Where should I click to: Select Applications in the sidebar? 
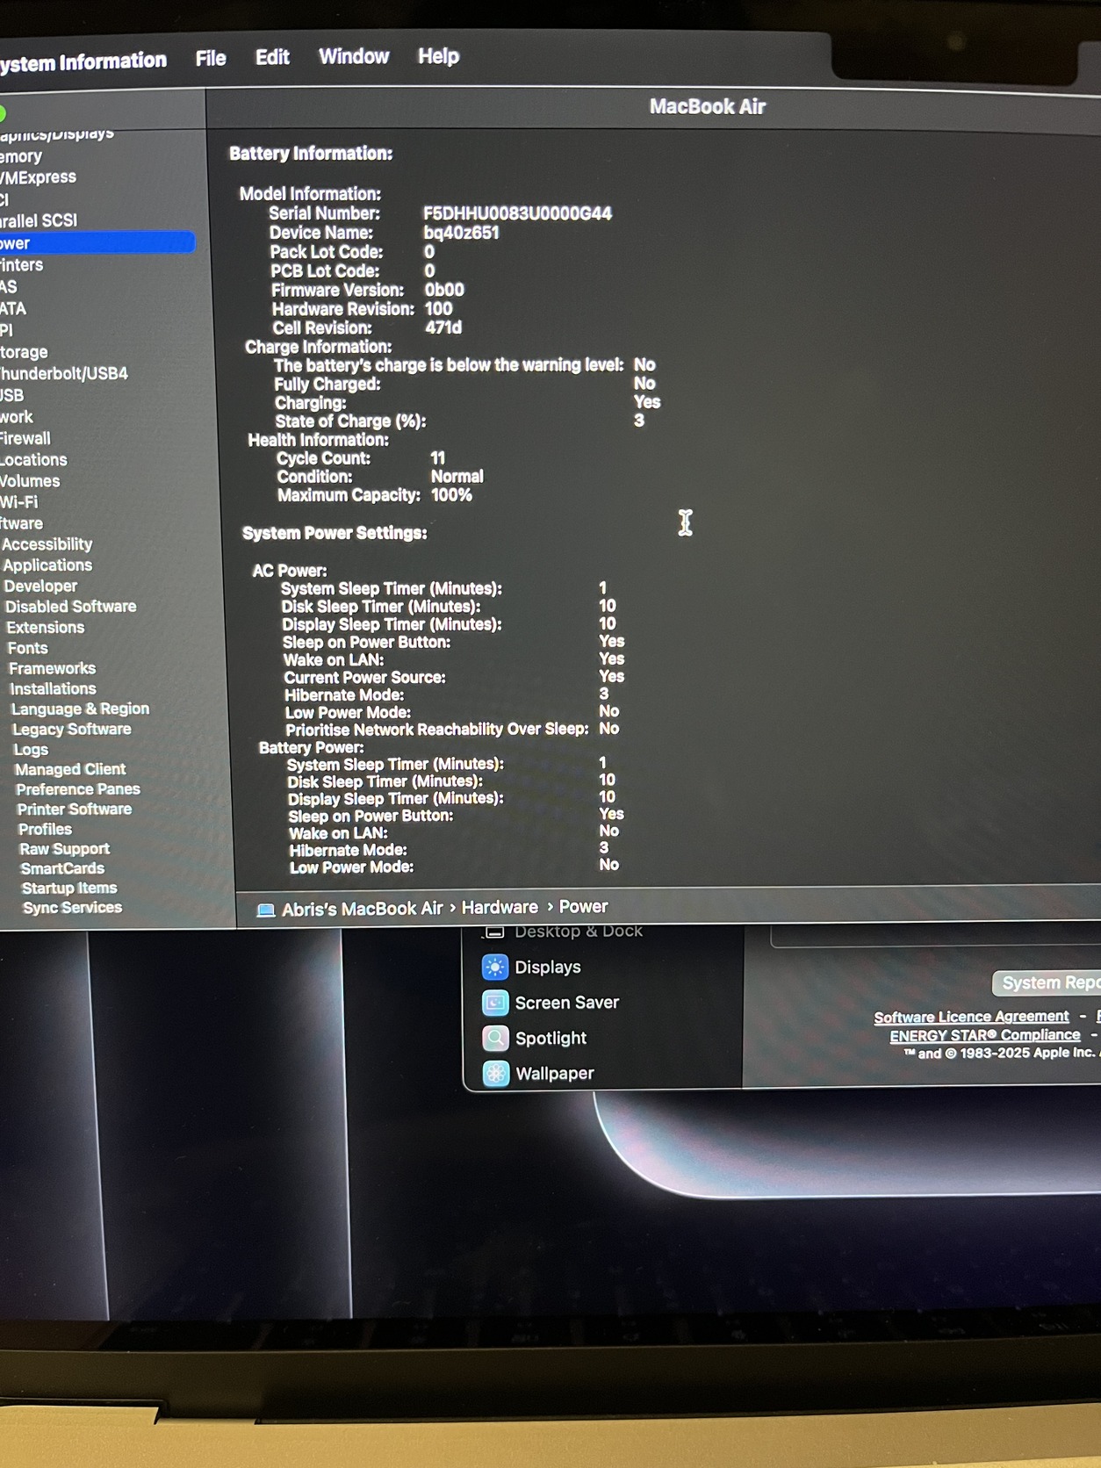click(x=47, y=565)
